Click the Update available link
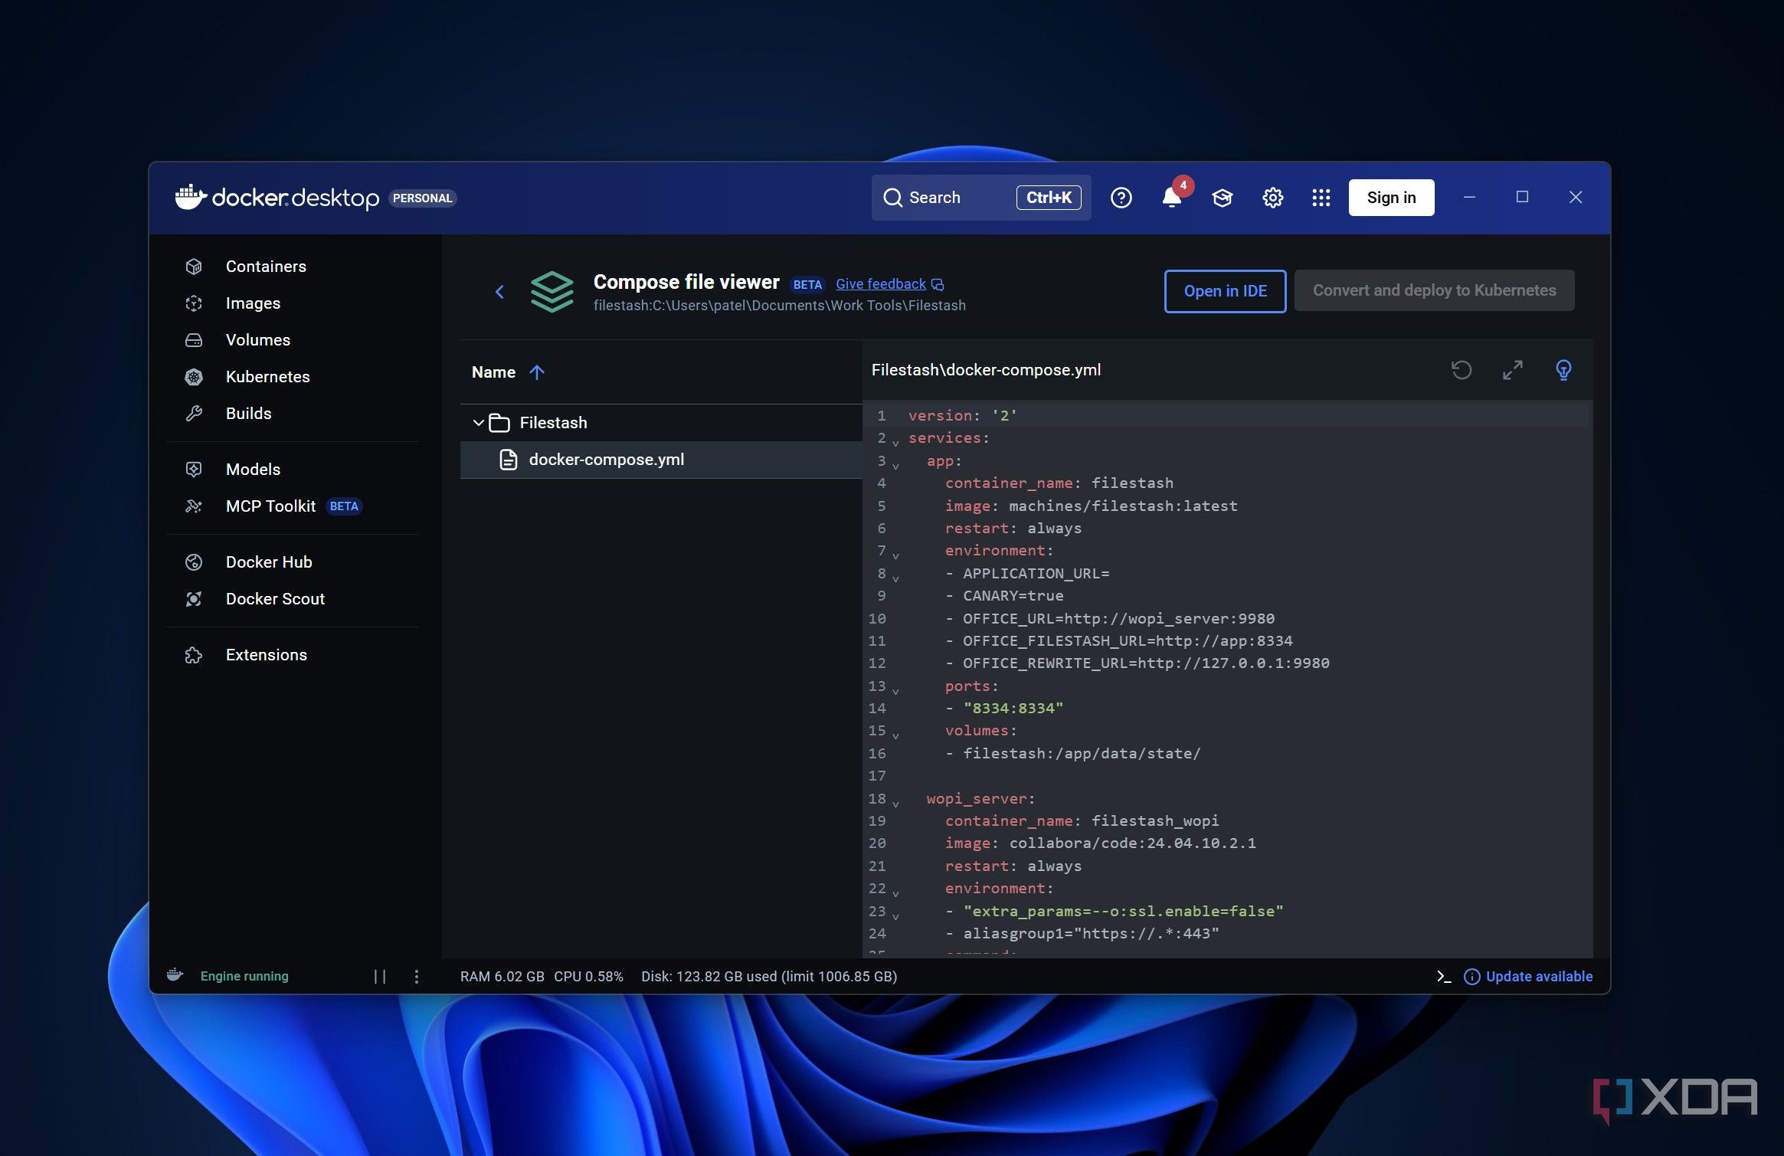 [1539, 977]
